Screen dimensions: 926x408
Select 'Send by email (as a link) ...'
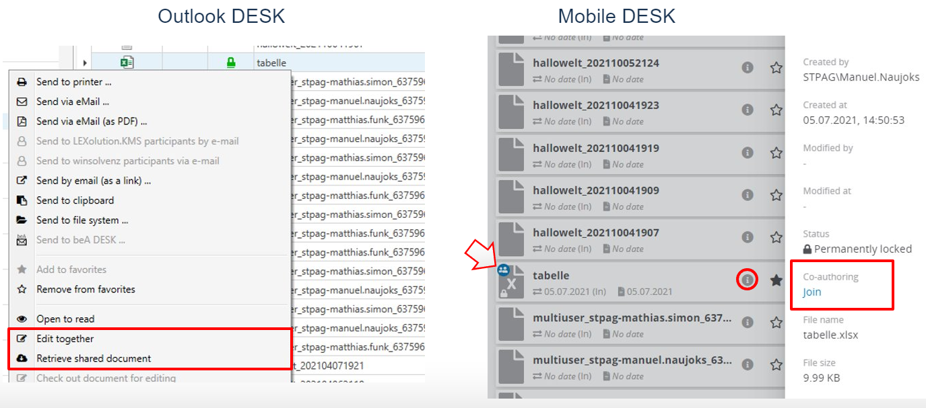(x=94, y=180)
